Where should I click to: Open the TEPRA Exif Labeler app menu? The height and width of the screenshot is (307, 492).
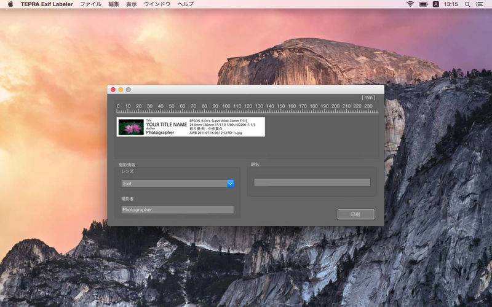coord(47,4)
